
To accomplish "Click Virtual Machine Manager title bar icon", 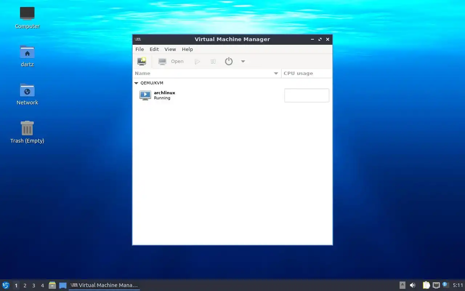I will click(x=138, y=39).
